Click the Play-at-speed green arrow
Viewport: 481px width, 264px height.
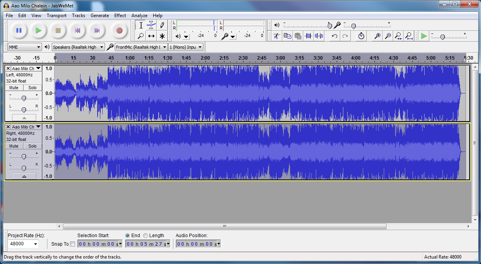tap(424, 36)
